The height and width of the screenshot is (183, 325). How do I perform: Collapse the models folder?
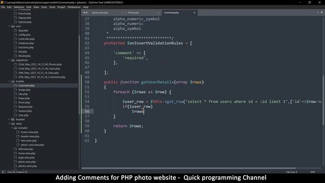point(9,81)
